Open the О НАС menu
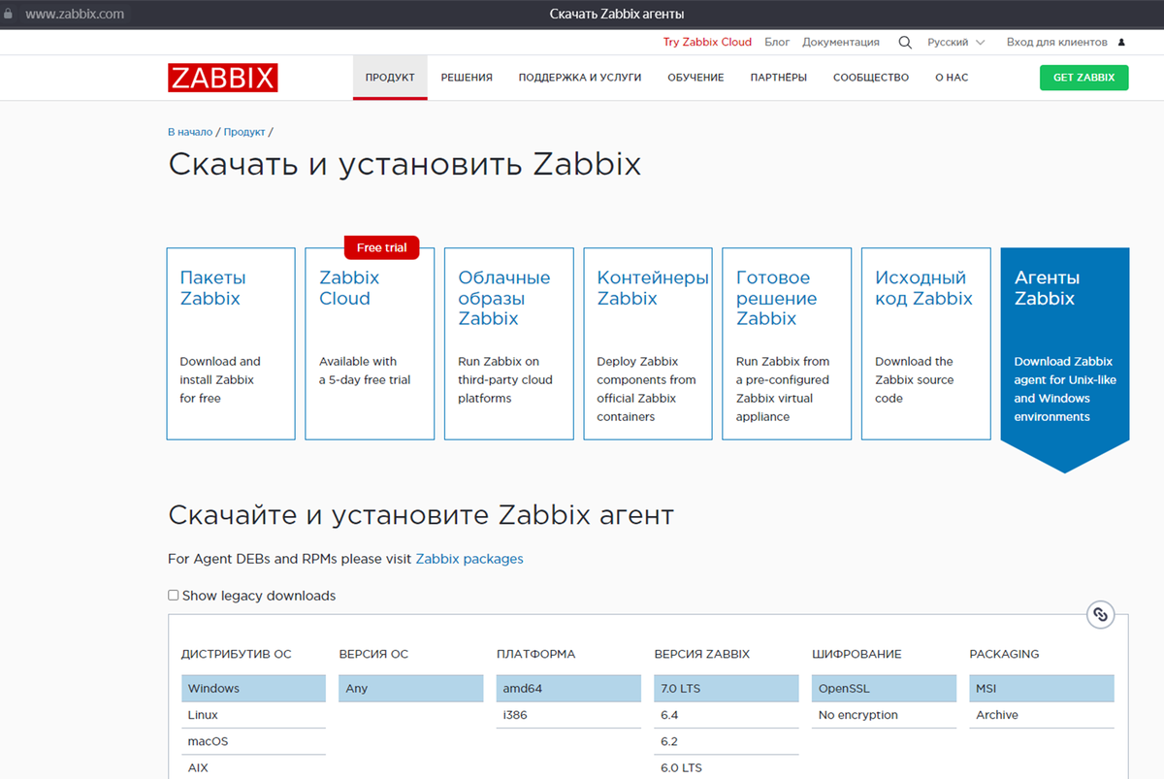Viewport: 1164px width, 779px height. (x=952, y=78)
